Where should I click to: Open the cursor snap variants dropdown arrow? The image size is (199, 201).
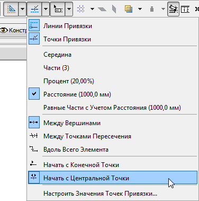click(x=69, y=8)
